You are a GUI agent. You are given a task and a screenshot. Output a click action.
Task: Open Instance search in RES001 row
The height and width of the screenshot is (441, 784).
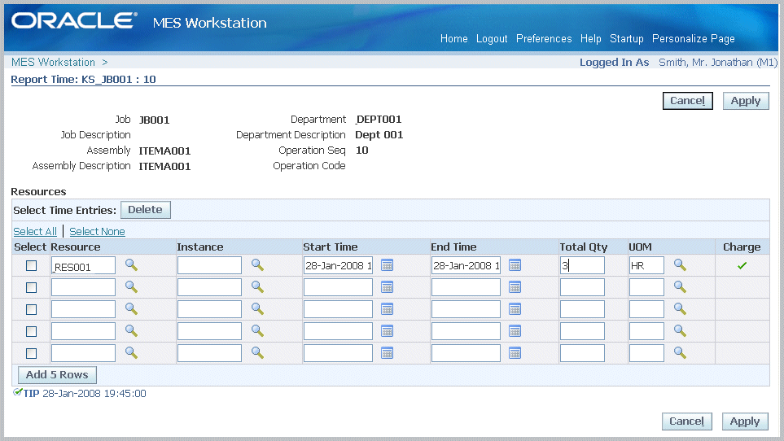pos(257,264)
